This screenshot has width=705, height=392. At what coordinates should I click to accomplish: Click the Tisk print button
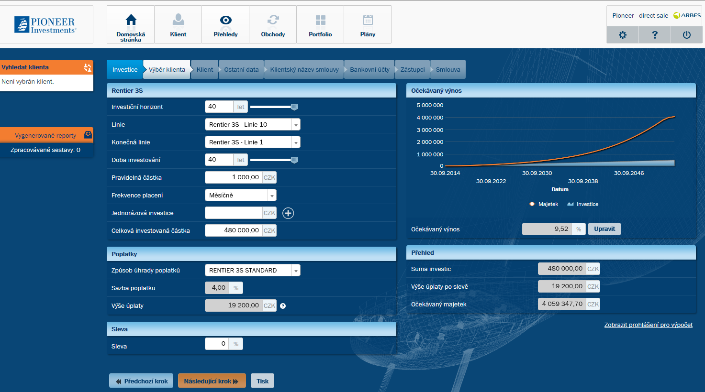coord(262,381)
